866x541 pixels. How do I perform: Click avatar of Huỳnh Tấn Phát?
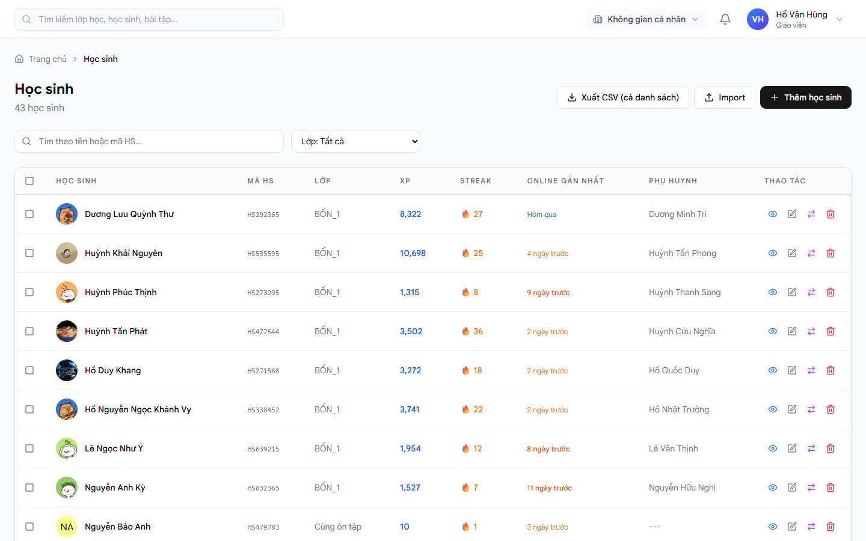pyautogui.click(x=67, y=331)
